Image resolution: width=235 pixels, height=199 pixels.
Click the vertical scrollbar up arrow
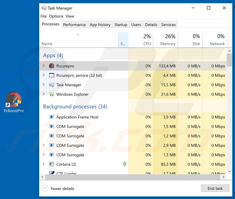[229, 51]
